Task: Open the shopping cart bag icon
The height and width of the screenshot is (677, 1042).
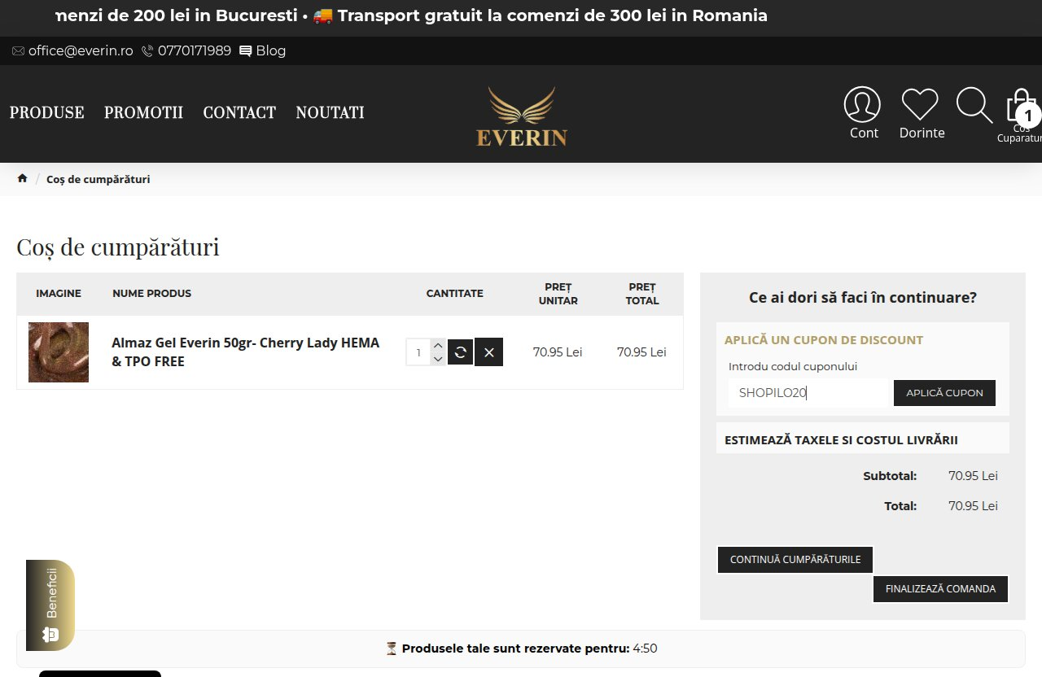Action: pos(1023,106)
